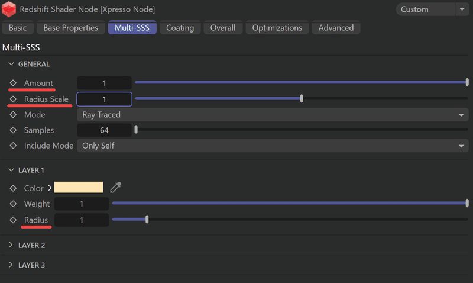Click the Amount parameter label

pyautogui.click(x=38, y=83)
